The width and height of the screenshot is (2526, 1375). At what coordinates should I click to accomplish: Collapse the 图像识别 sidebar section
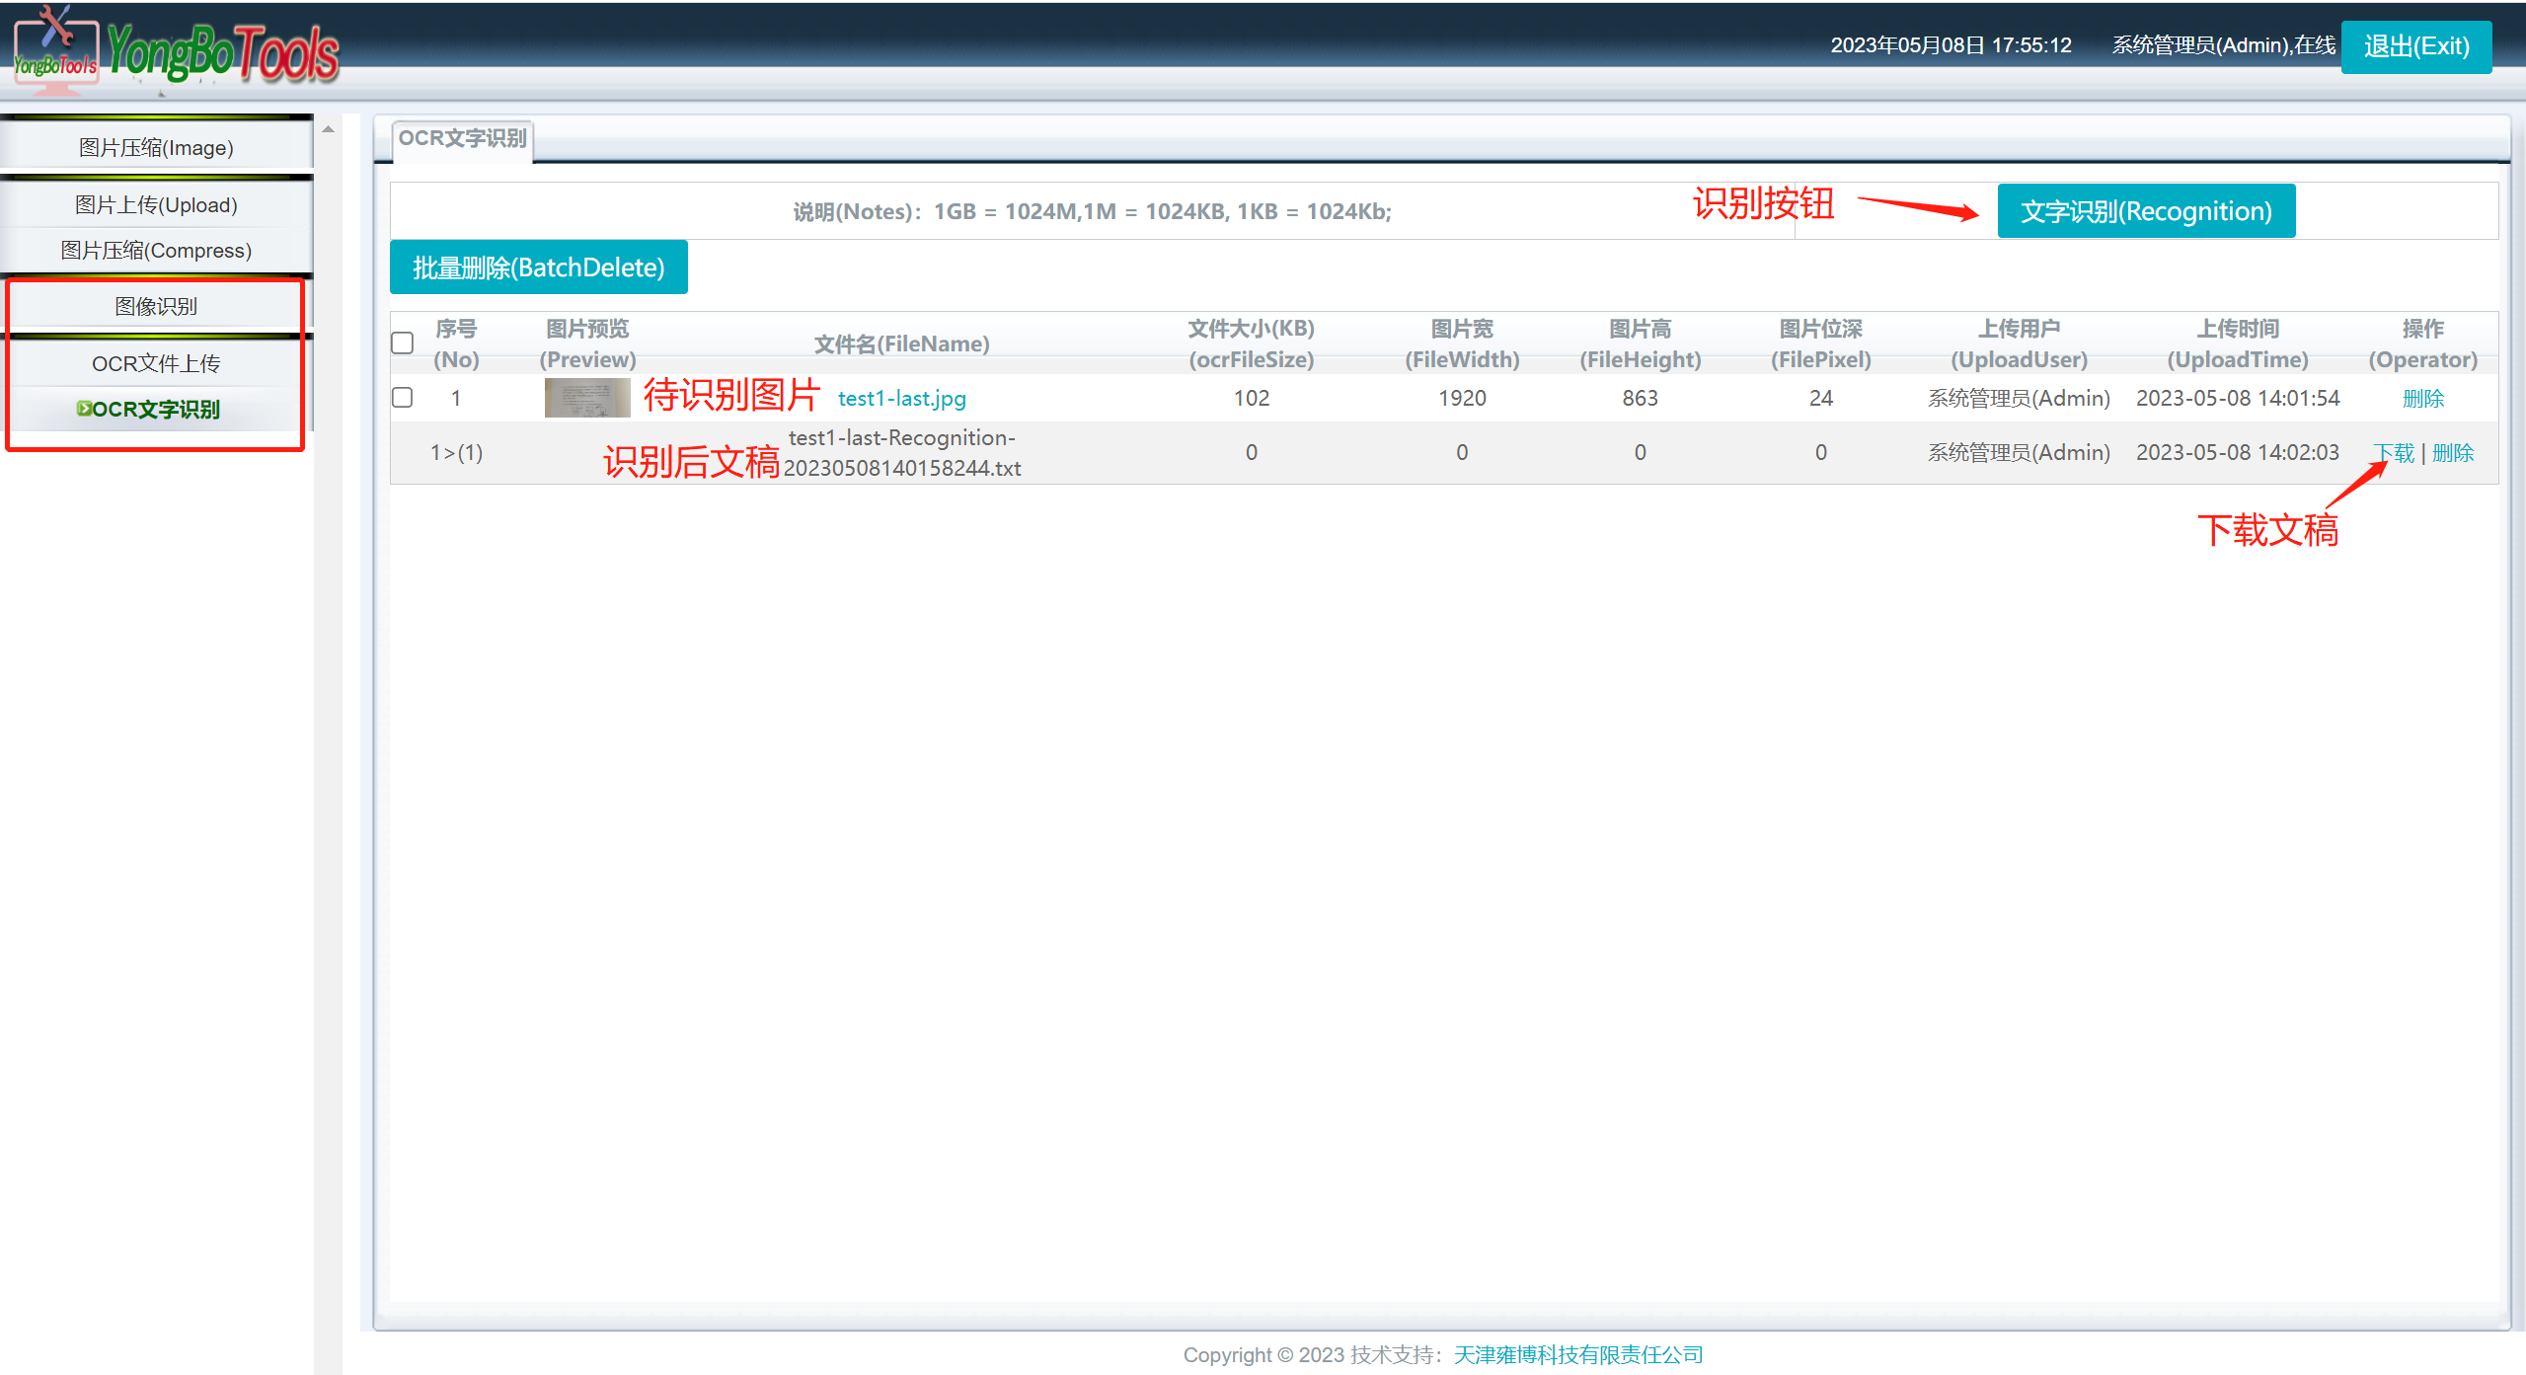(x=156, y=306)
